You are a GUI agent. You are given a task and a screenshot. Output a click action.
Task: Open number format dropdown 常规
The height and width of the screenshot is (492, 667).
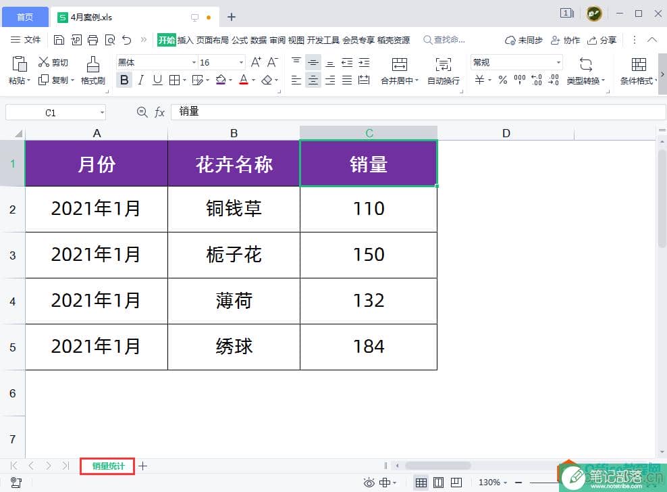pos(558,63)
